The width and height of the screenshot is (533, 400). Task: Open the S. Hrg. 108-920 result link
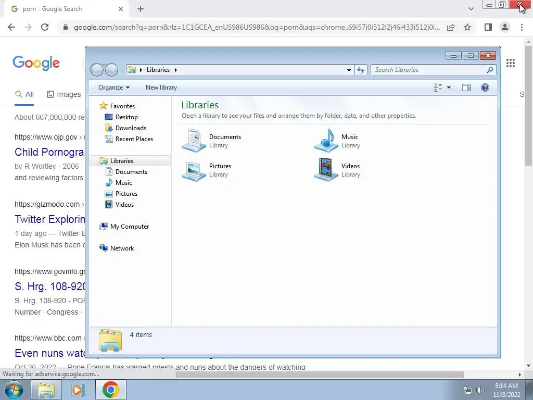pos(50,286)
